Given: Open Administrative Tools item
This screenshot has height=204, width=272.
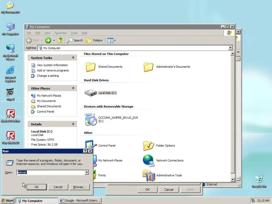Looking at the screenshot, I should (x=162, y=175).
